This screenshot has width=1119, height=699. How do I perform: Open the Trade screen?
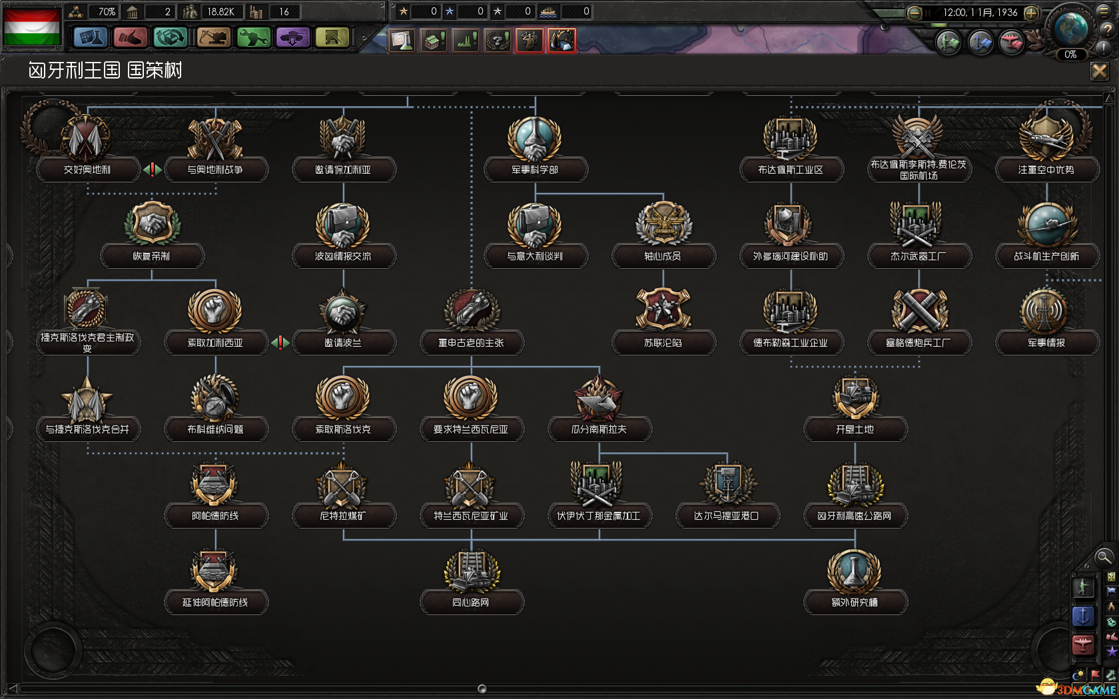point(171,38)
